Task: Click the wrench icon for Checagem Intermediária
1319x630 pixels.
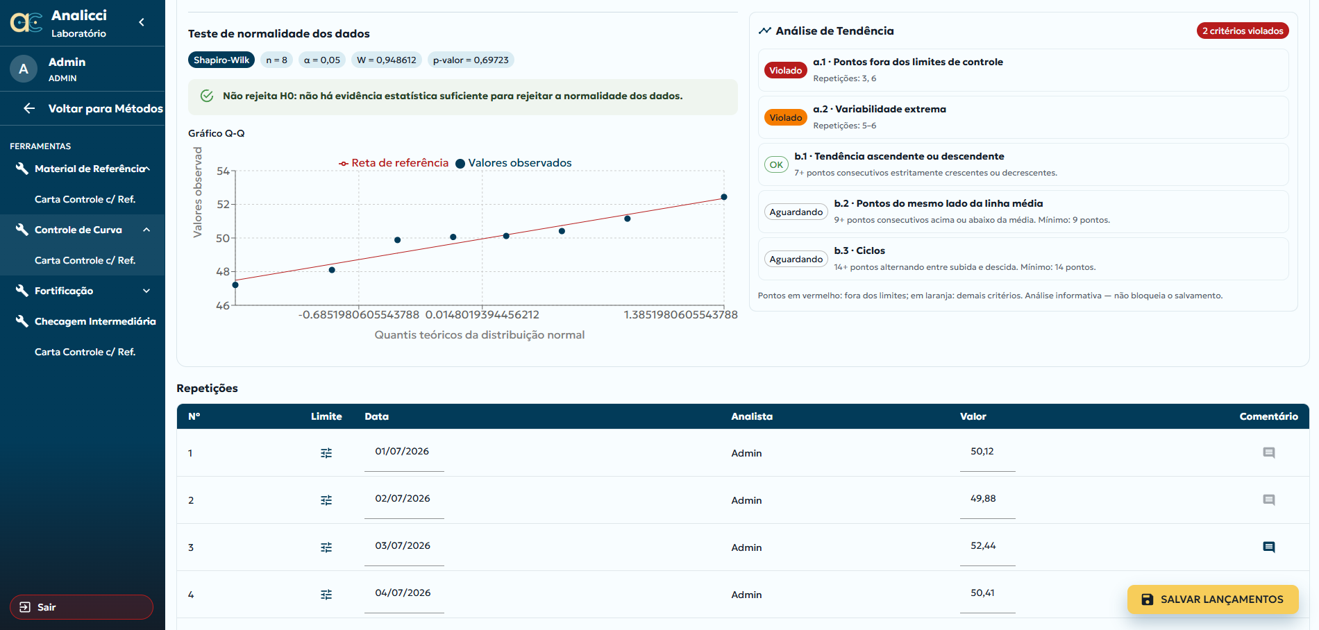Action: (22, 321)
